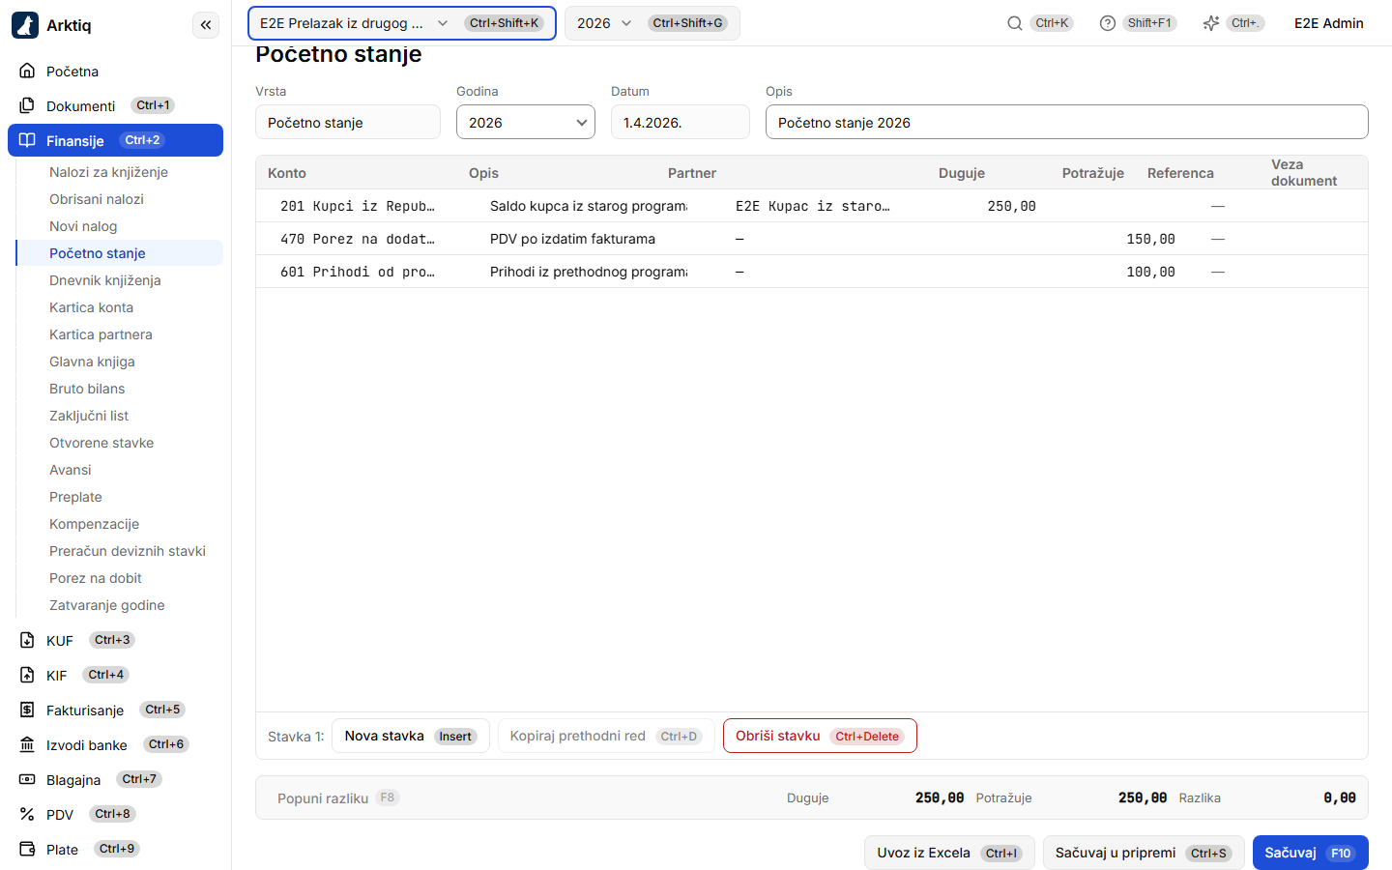Image resolution: width=1392 pixels, height=870 pixels.
Task: Click the Datum date field
Action: (x=681, y=123)
